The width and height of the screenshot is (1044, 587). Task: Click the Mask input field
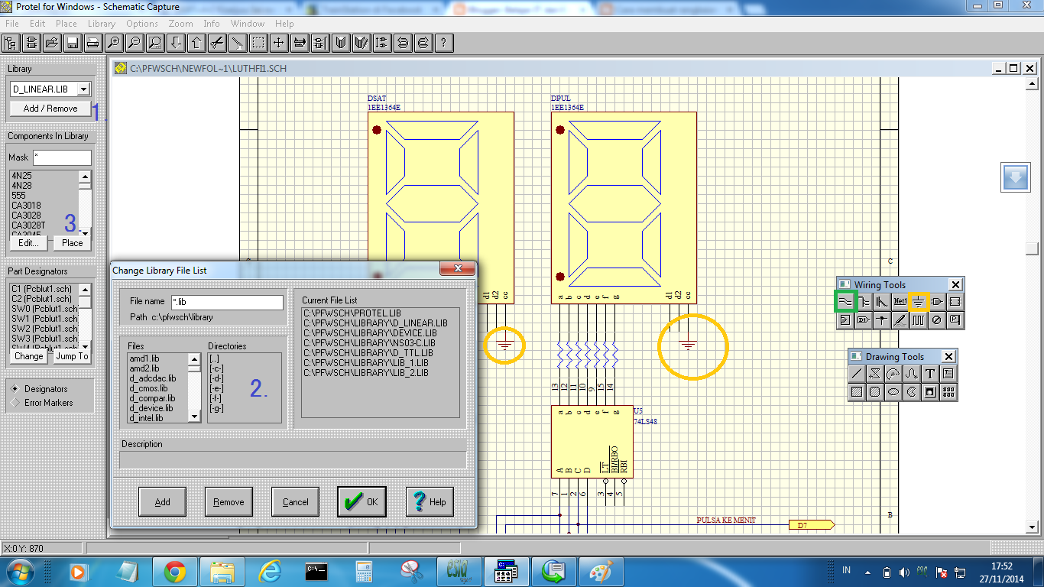tap(62, 157)
